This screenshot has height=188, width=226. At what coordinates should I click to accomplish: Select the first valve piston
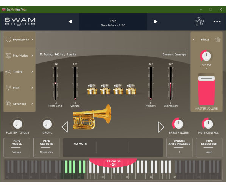[x=92, y=89]
